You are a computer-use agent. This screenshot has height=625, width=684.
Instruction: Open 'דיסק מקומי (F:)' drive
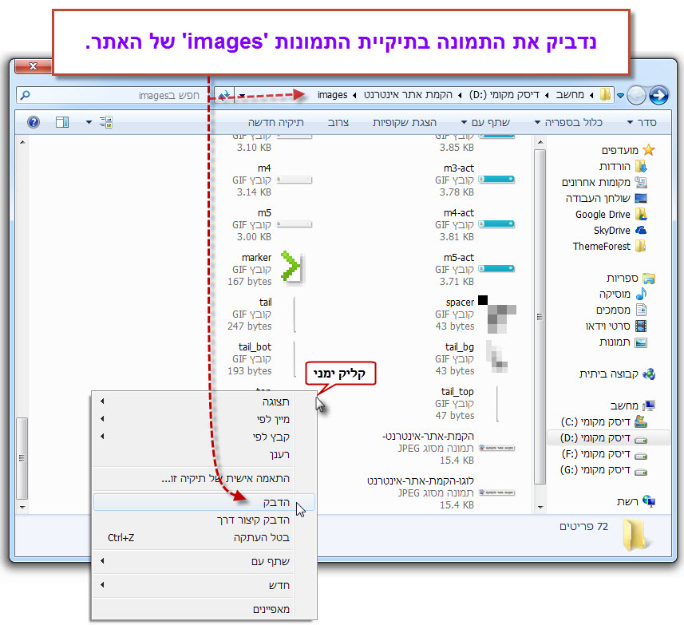(x=603, y=454)
